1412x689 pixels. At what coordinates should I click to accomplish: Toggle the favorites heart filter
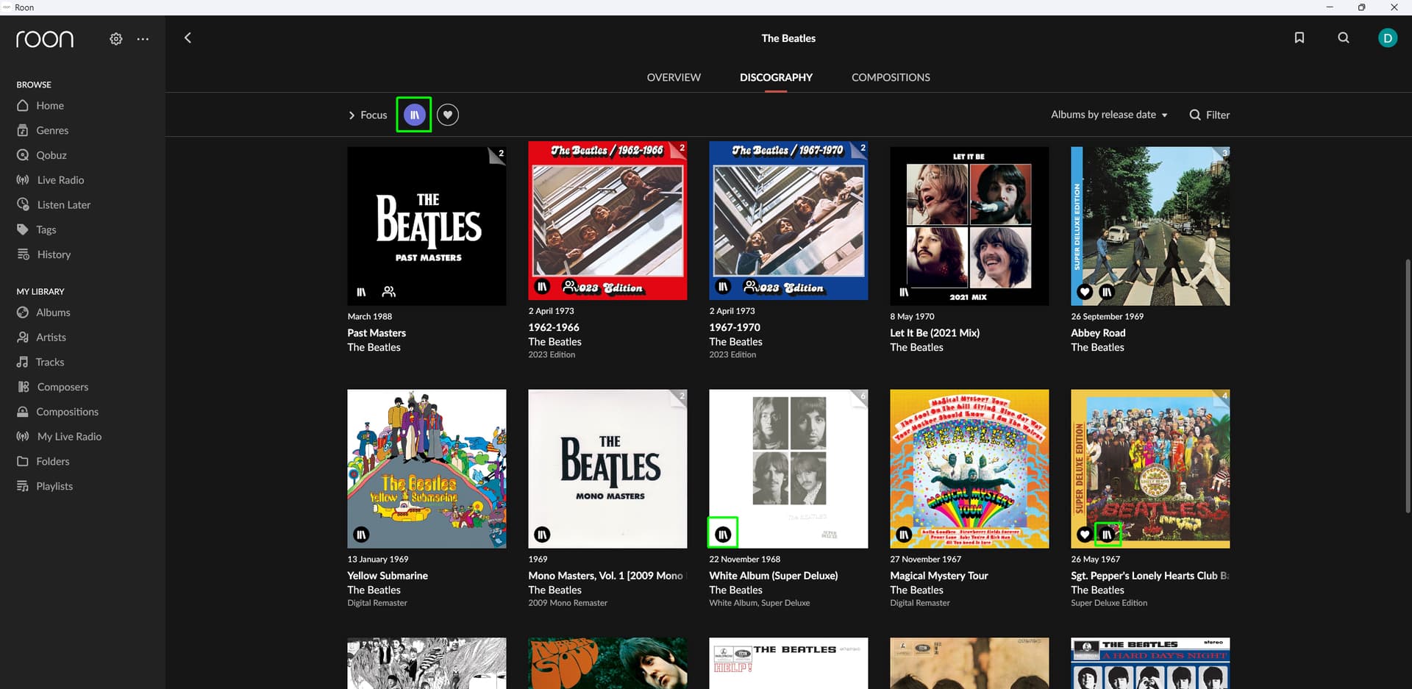[448, 115]
